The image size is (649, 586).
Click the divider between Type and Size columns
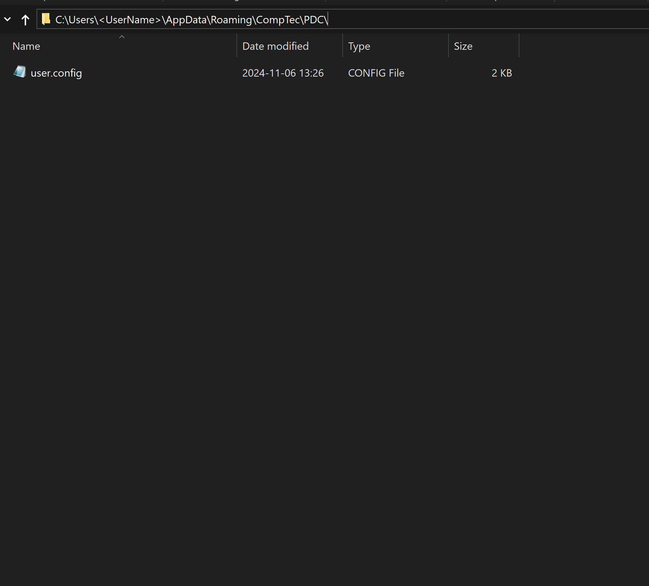pos(448,46)
